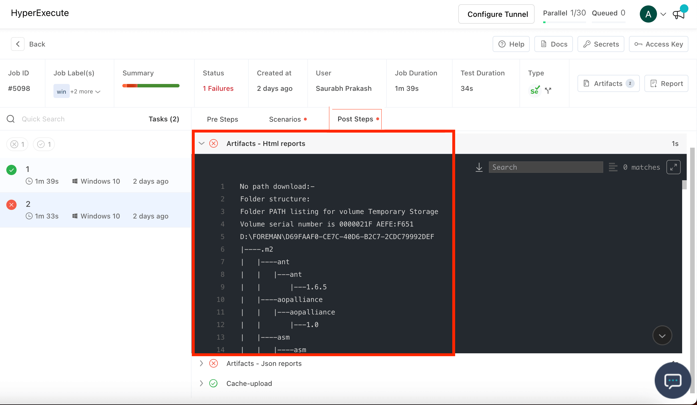Click the Selenium type icon
This screenshot has width=697, height=405.
[x=535, y=90]
